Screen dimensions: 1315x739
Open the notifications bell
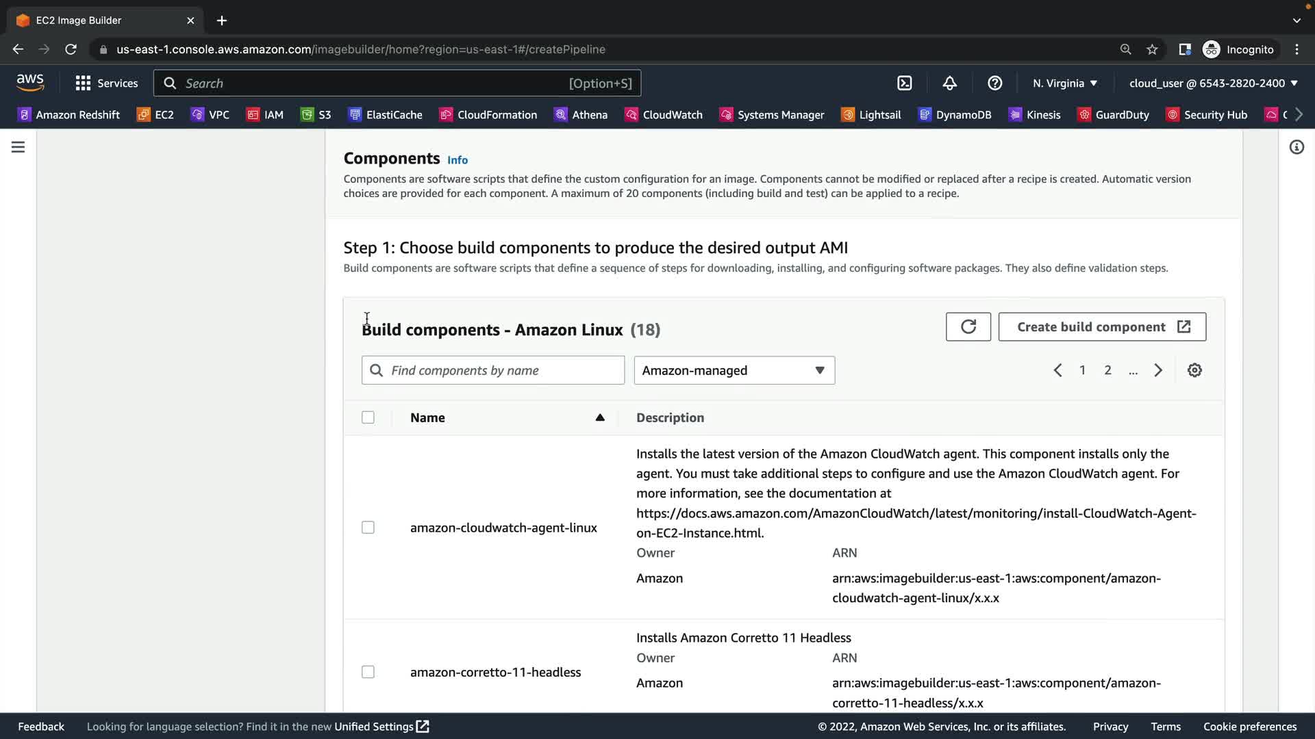pyautogui.click(x=949, y=83)
